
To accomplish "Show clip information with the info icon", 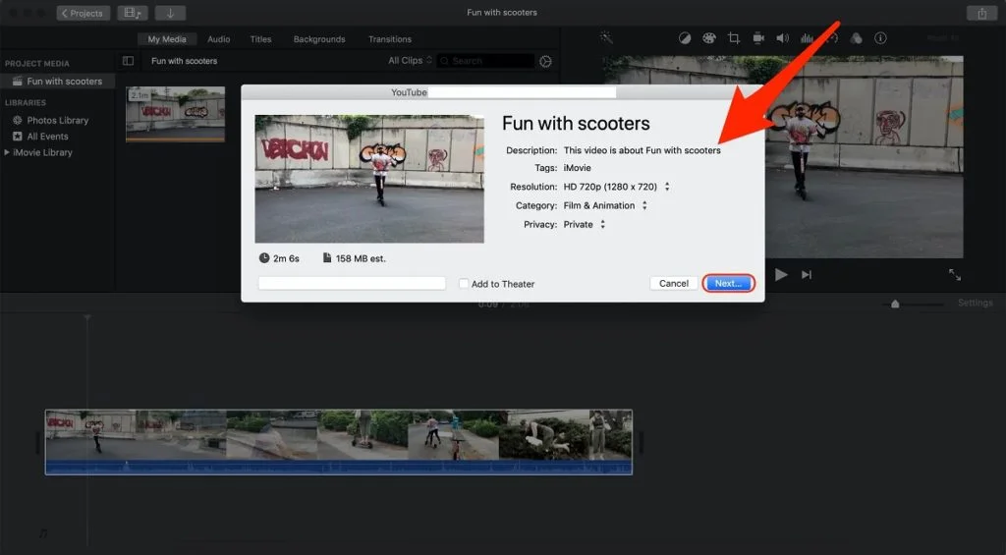I will coord(880,38).
